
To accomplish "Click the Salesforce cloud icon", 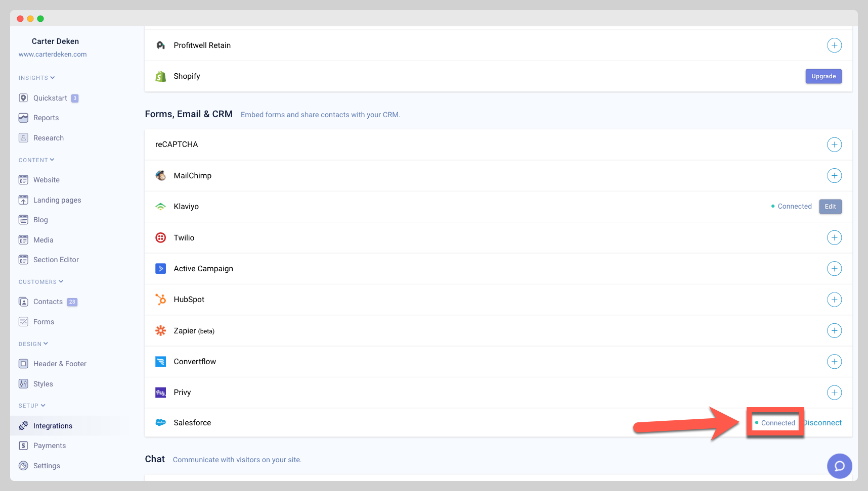I will [x=161, y=422].
